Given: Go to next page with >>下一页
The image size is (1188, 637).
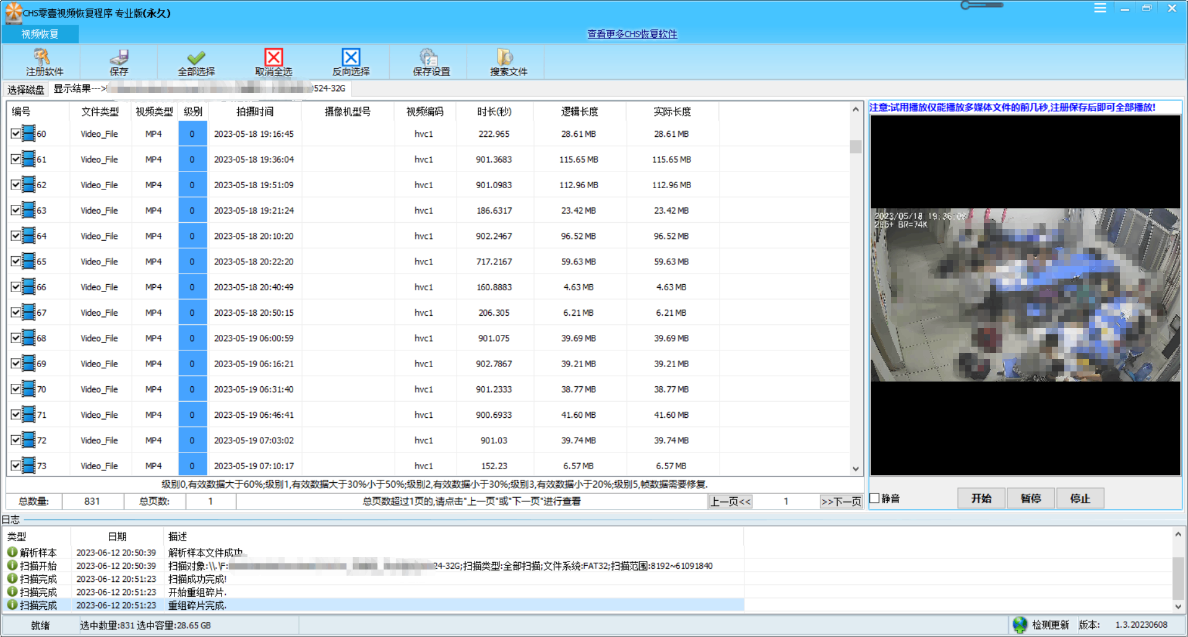Looking at the screenshot, I should 841,501.
